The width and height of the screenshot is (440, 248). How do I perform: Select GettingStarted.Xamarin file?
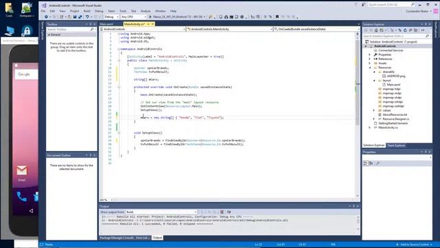(x=393, y=123)
